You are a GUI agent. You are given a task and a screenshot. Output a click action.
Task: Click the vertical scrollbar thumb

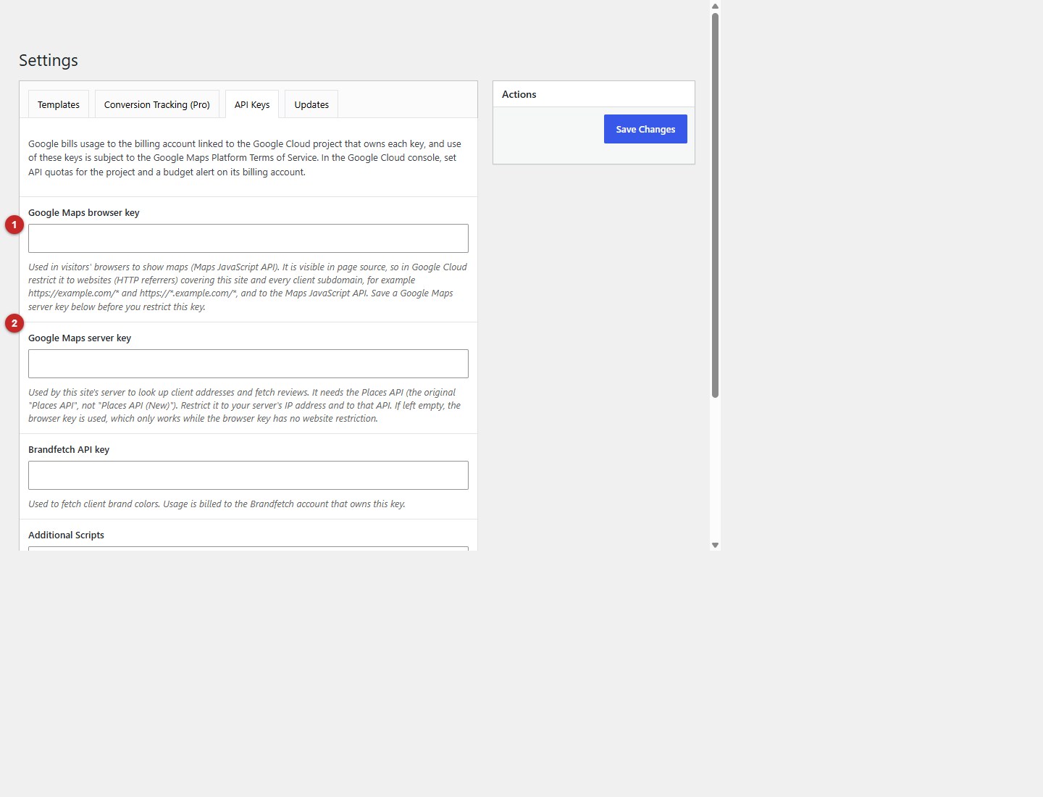point(715,205)
